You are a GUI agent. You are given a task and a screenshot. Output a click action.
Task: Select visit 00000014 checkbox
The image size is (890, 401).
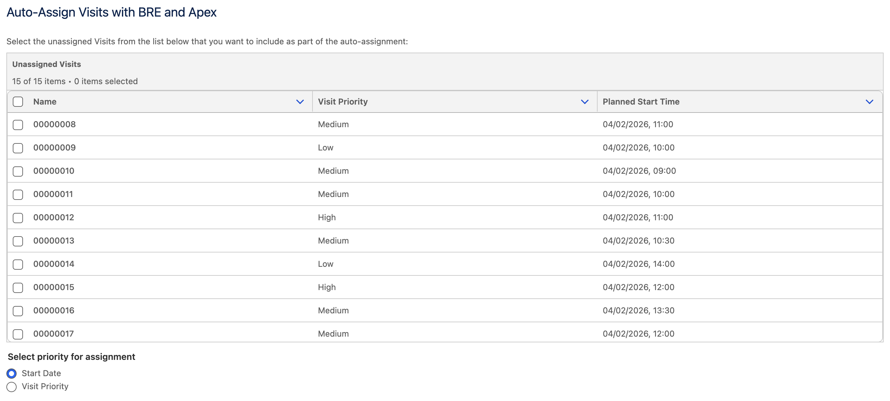point(18,264)
